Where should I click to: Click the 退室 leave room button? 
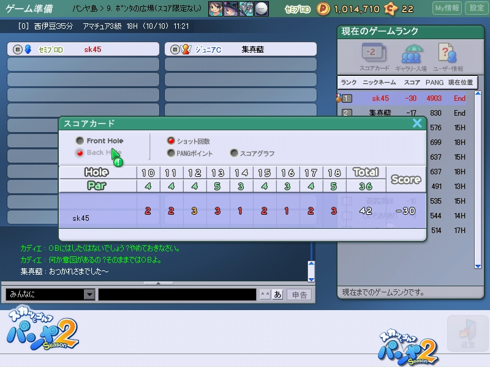click(x=468, y=333)
